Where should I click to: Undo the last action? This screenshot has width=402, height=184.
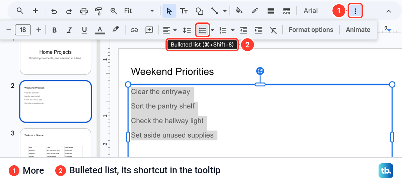click(x=54, y=11)
